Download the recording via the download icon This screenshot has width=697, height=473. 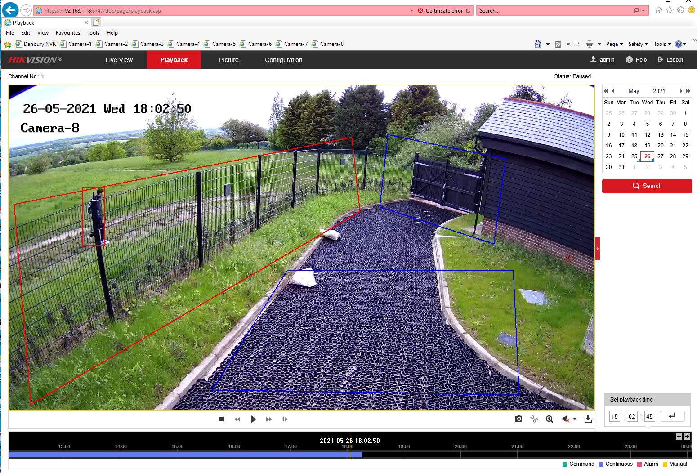[x=588, y=419]
